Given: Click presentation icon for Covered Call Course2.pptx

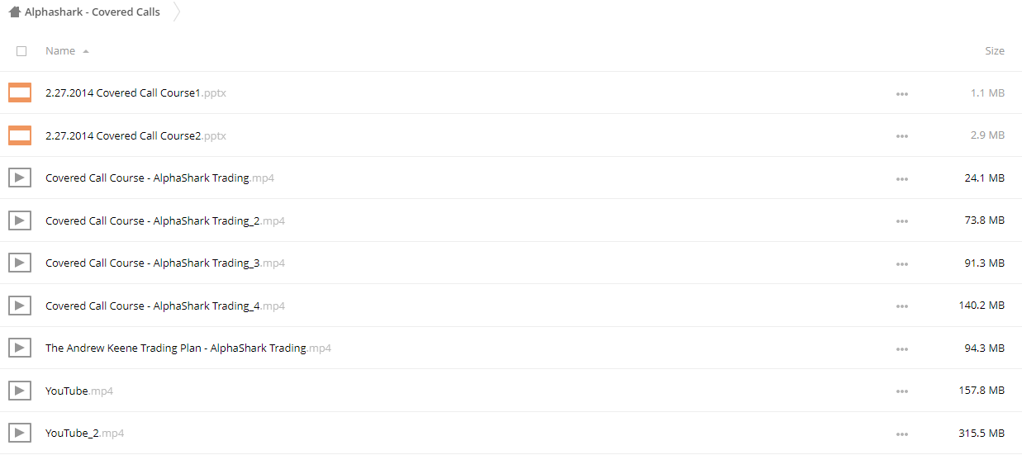Looking at the screenshot, I should click(20, 135).
